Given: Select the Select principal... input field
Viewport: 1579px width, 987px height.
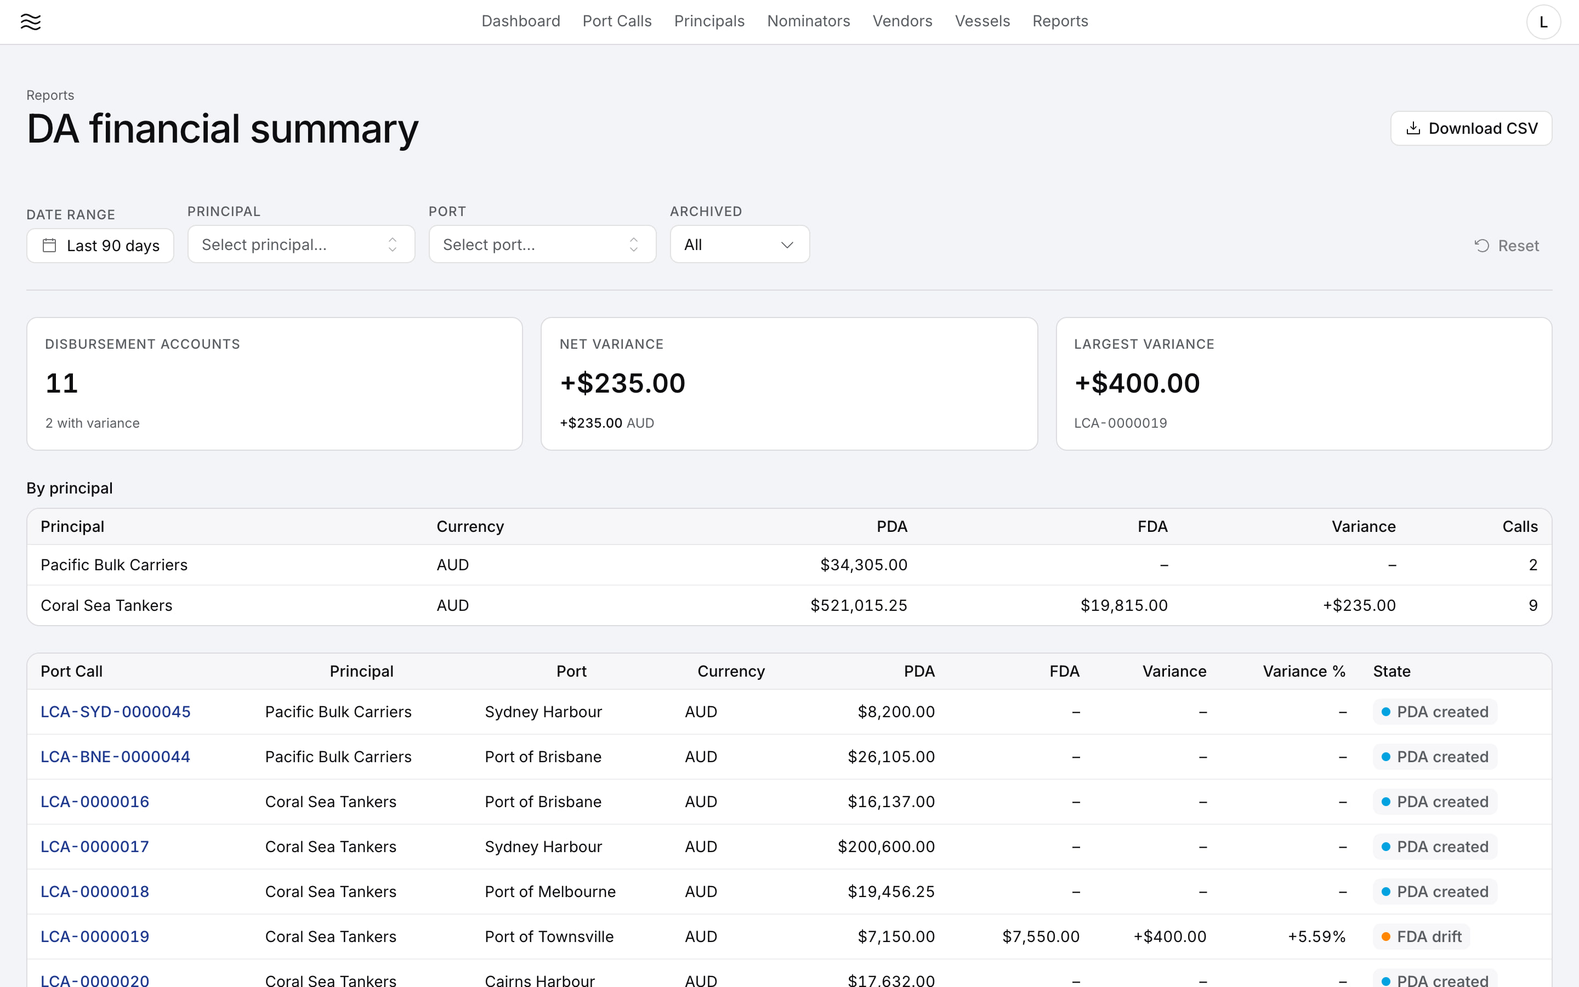Looking at the screenshot, I should point(301,244).
